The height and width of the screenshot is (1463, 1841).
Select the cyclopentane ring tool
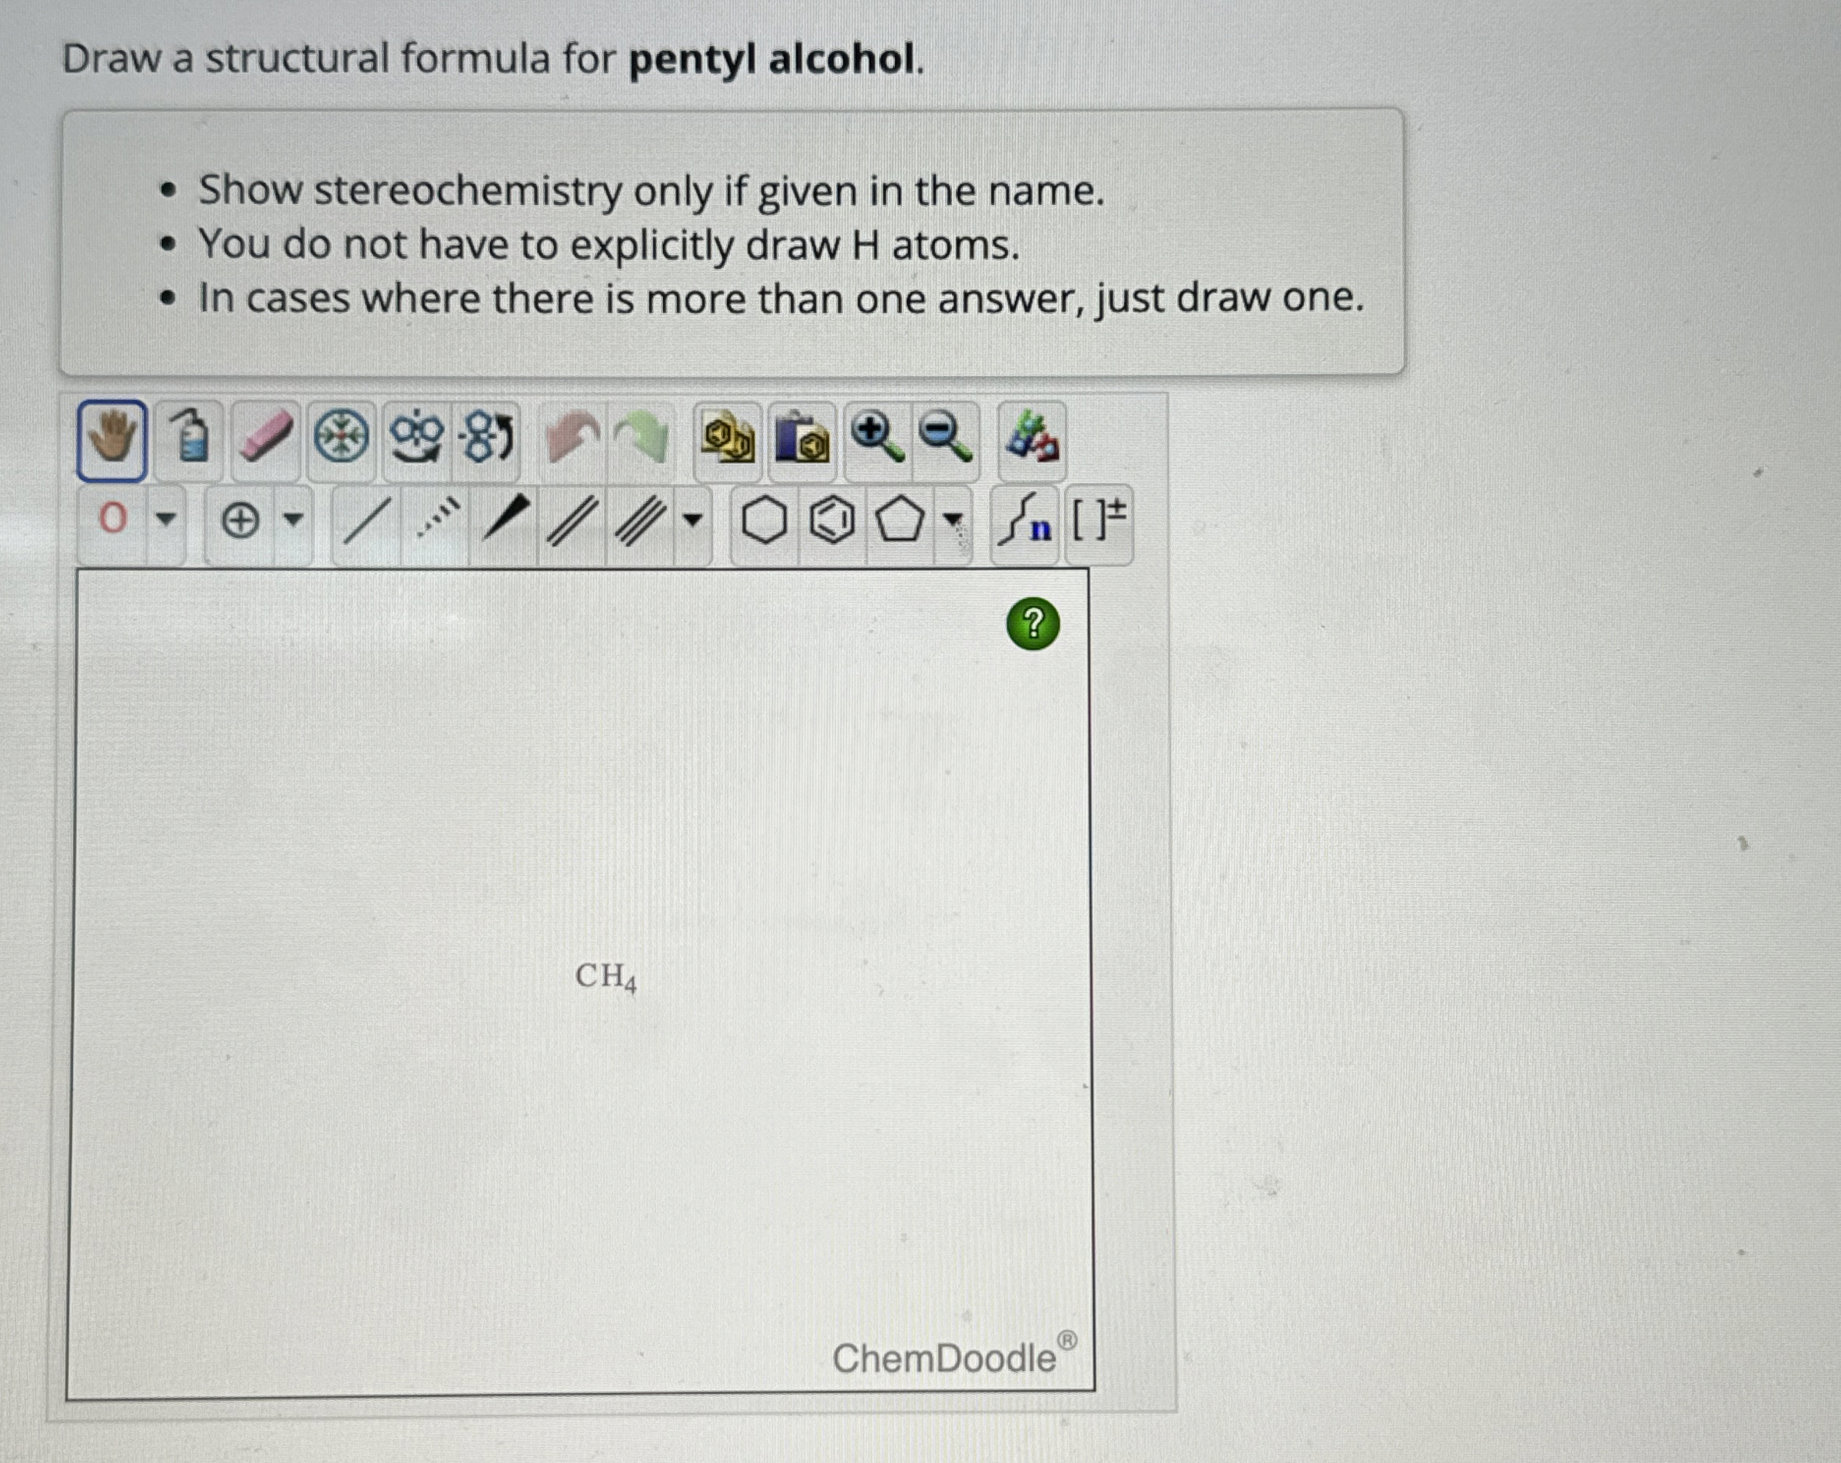click(x=900, y=521)
